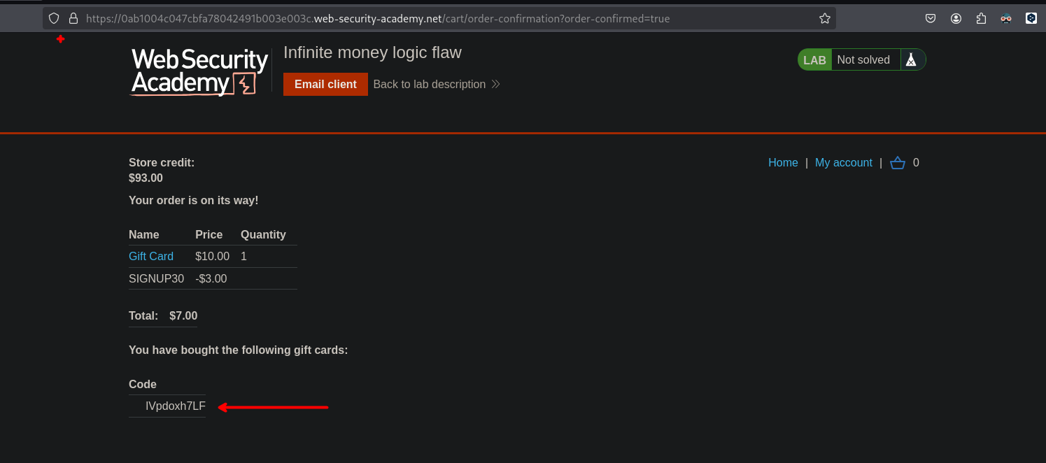Open the Firefox account profile icon

(956, 19)
